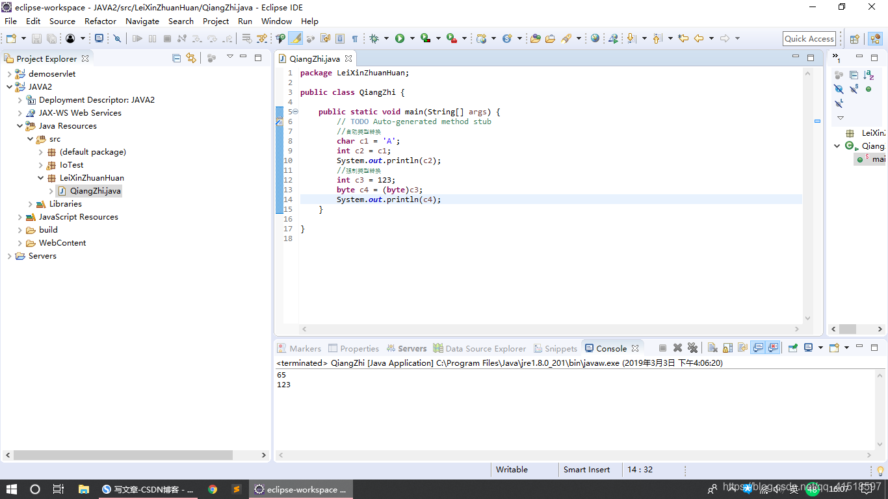The width and height of the screenshot is (888, 499).
Task: Click the Debug bug icon
Action: click(x=374, y=38)
